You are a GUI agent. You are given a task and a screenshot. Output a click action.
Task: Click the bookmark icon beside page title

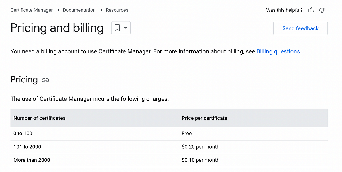coord(117,28)
